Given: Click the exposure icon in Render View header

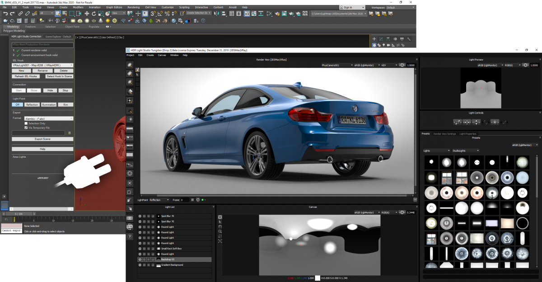Looking at the screenshot, I should click(401, 65).
